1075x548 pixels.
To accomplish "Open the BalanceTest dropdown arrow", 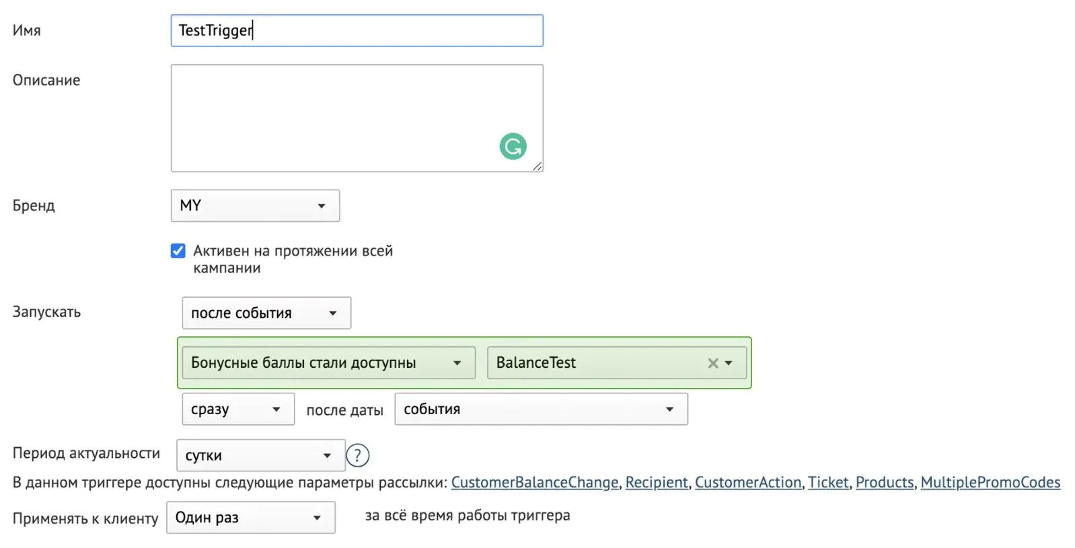I will 729,363.
